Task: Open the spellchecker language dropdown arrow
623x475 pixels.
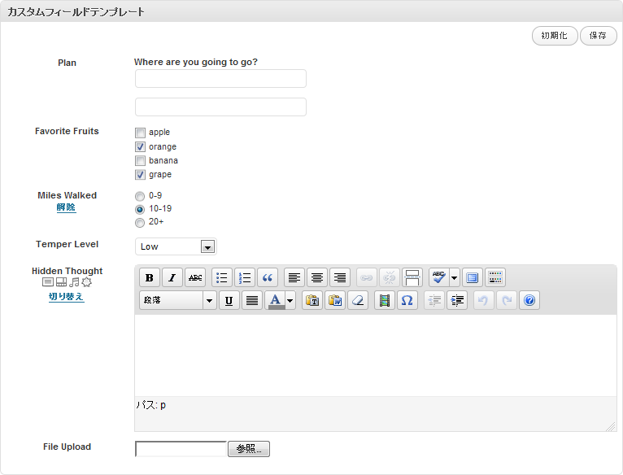Action: pos(455,277)
